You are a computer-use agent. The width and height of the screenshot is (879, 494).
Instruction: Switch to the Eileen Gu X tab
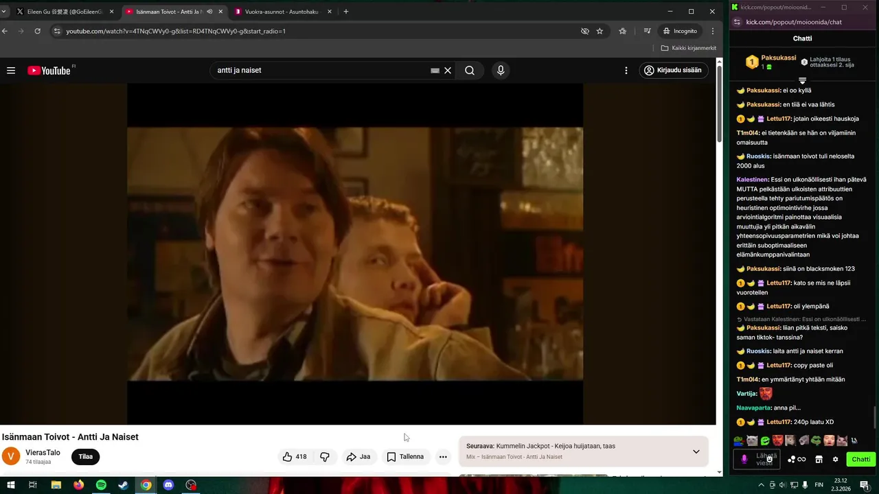tap(65, 12)
